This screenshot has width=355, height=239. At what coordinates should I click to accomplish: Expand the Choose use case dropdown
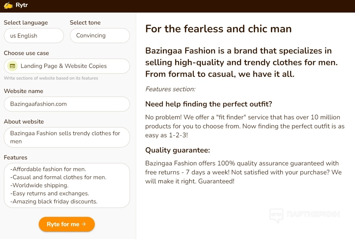click(x=67, y=66)
